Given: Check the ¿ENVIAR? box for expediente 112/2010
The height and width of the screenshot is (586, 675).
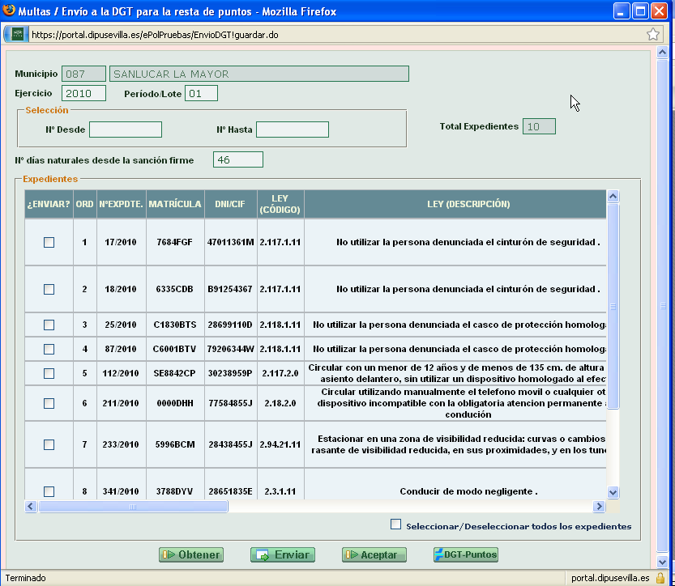Looking at the screenshot, I should coord(47,372).
